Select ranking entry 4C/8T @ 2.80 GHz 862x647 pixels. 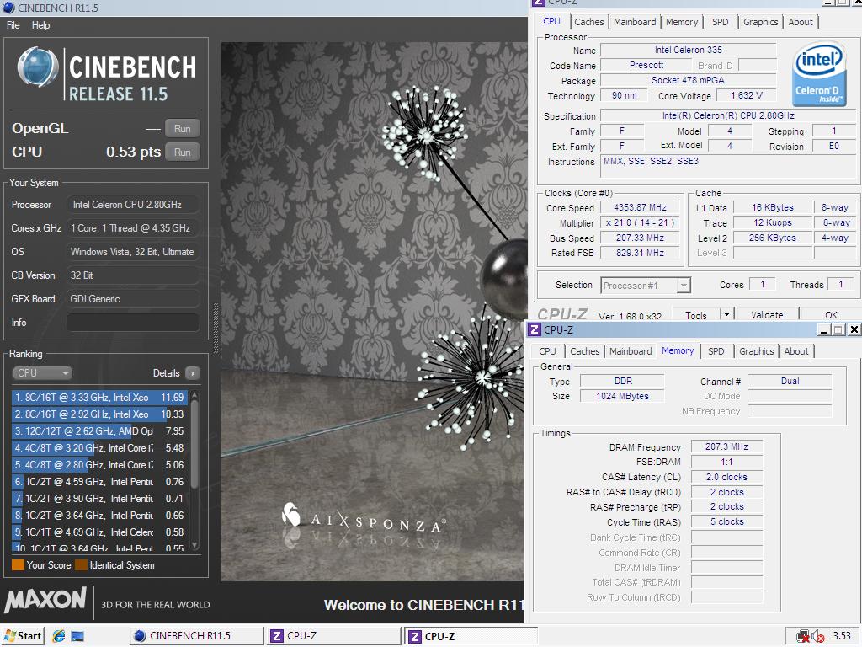[99, 465]
